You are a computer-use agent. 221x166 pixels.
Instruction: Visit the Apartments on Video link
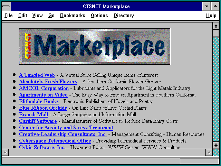(43, 95)
